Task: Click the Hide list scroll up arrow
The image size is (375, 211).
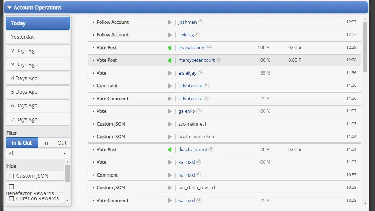Action: tap(67, 163)
